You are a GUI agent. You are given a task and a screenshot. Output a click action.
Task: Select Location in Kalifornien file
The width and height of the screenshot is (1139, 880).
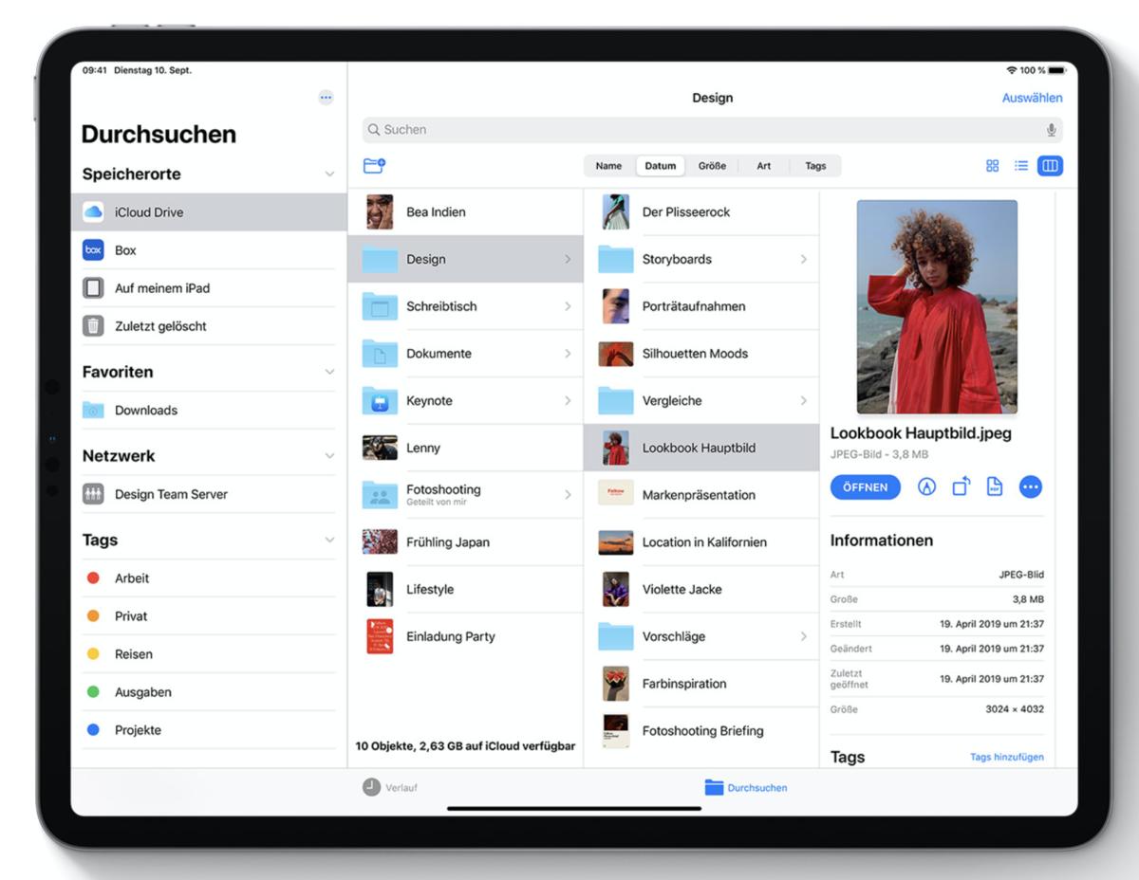coord(701,542)
